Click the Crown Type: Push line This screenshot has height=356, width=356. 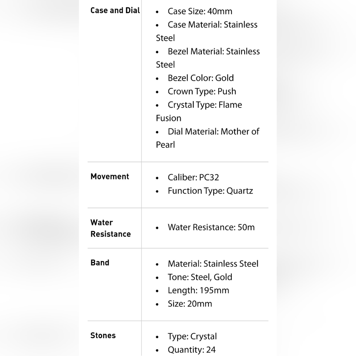202,91
